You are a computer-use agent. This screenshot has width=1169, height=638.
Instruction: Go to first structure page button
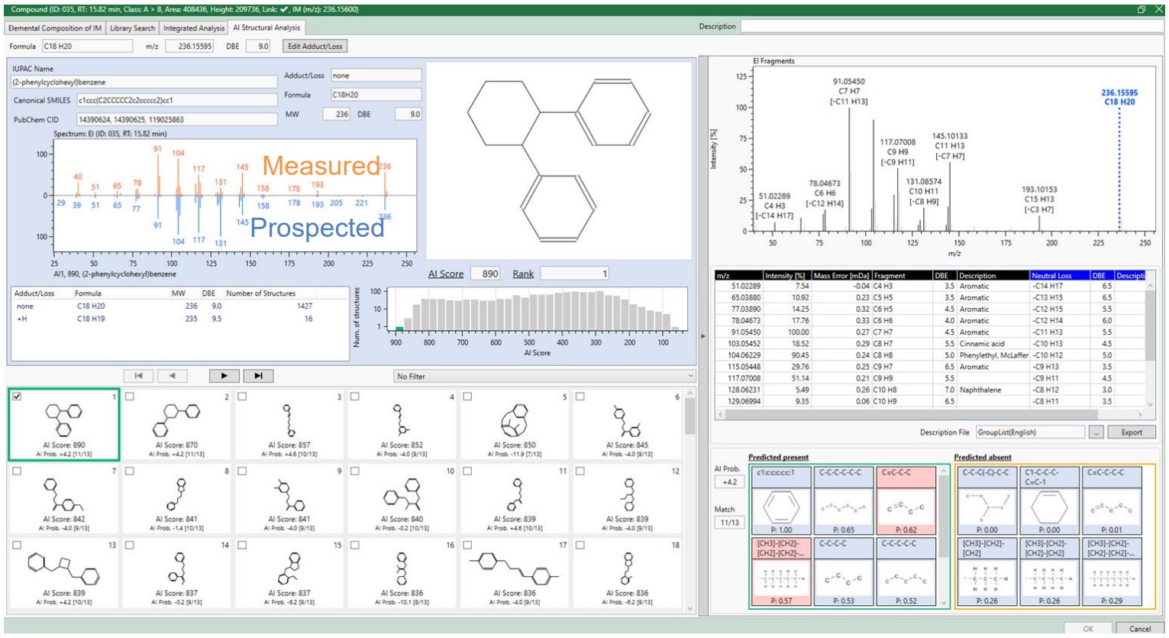[138, 376]
